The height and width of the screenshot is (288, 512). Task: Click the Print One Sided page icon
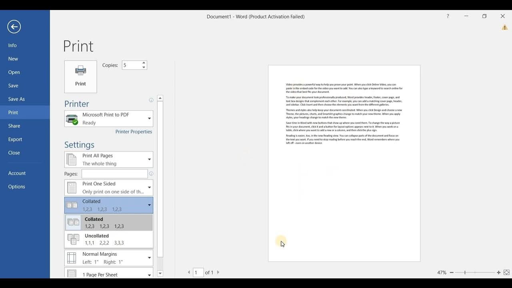click(72, 188)
